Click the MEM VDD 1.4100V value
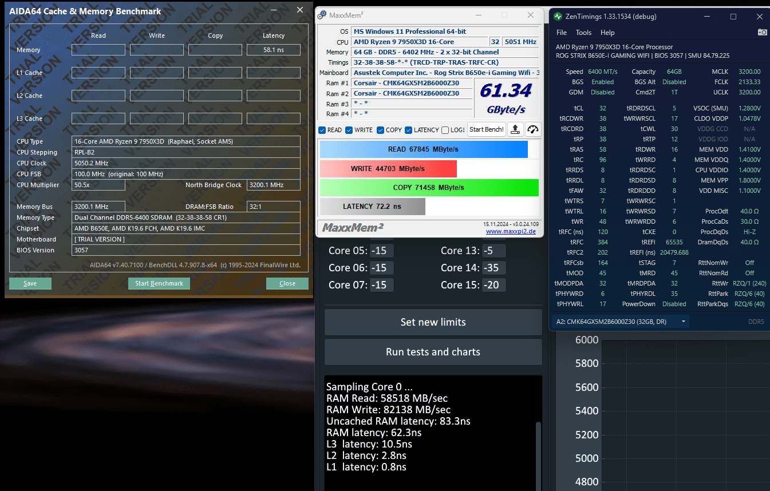 [749, 149]
